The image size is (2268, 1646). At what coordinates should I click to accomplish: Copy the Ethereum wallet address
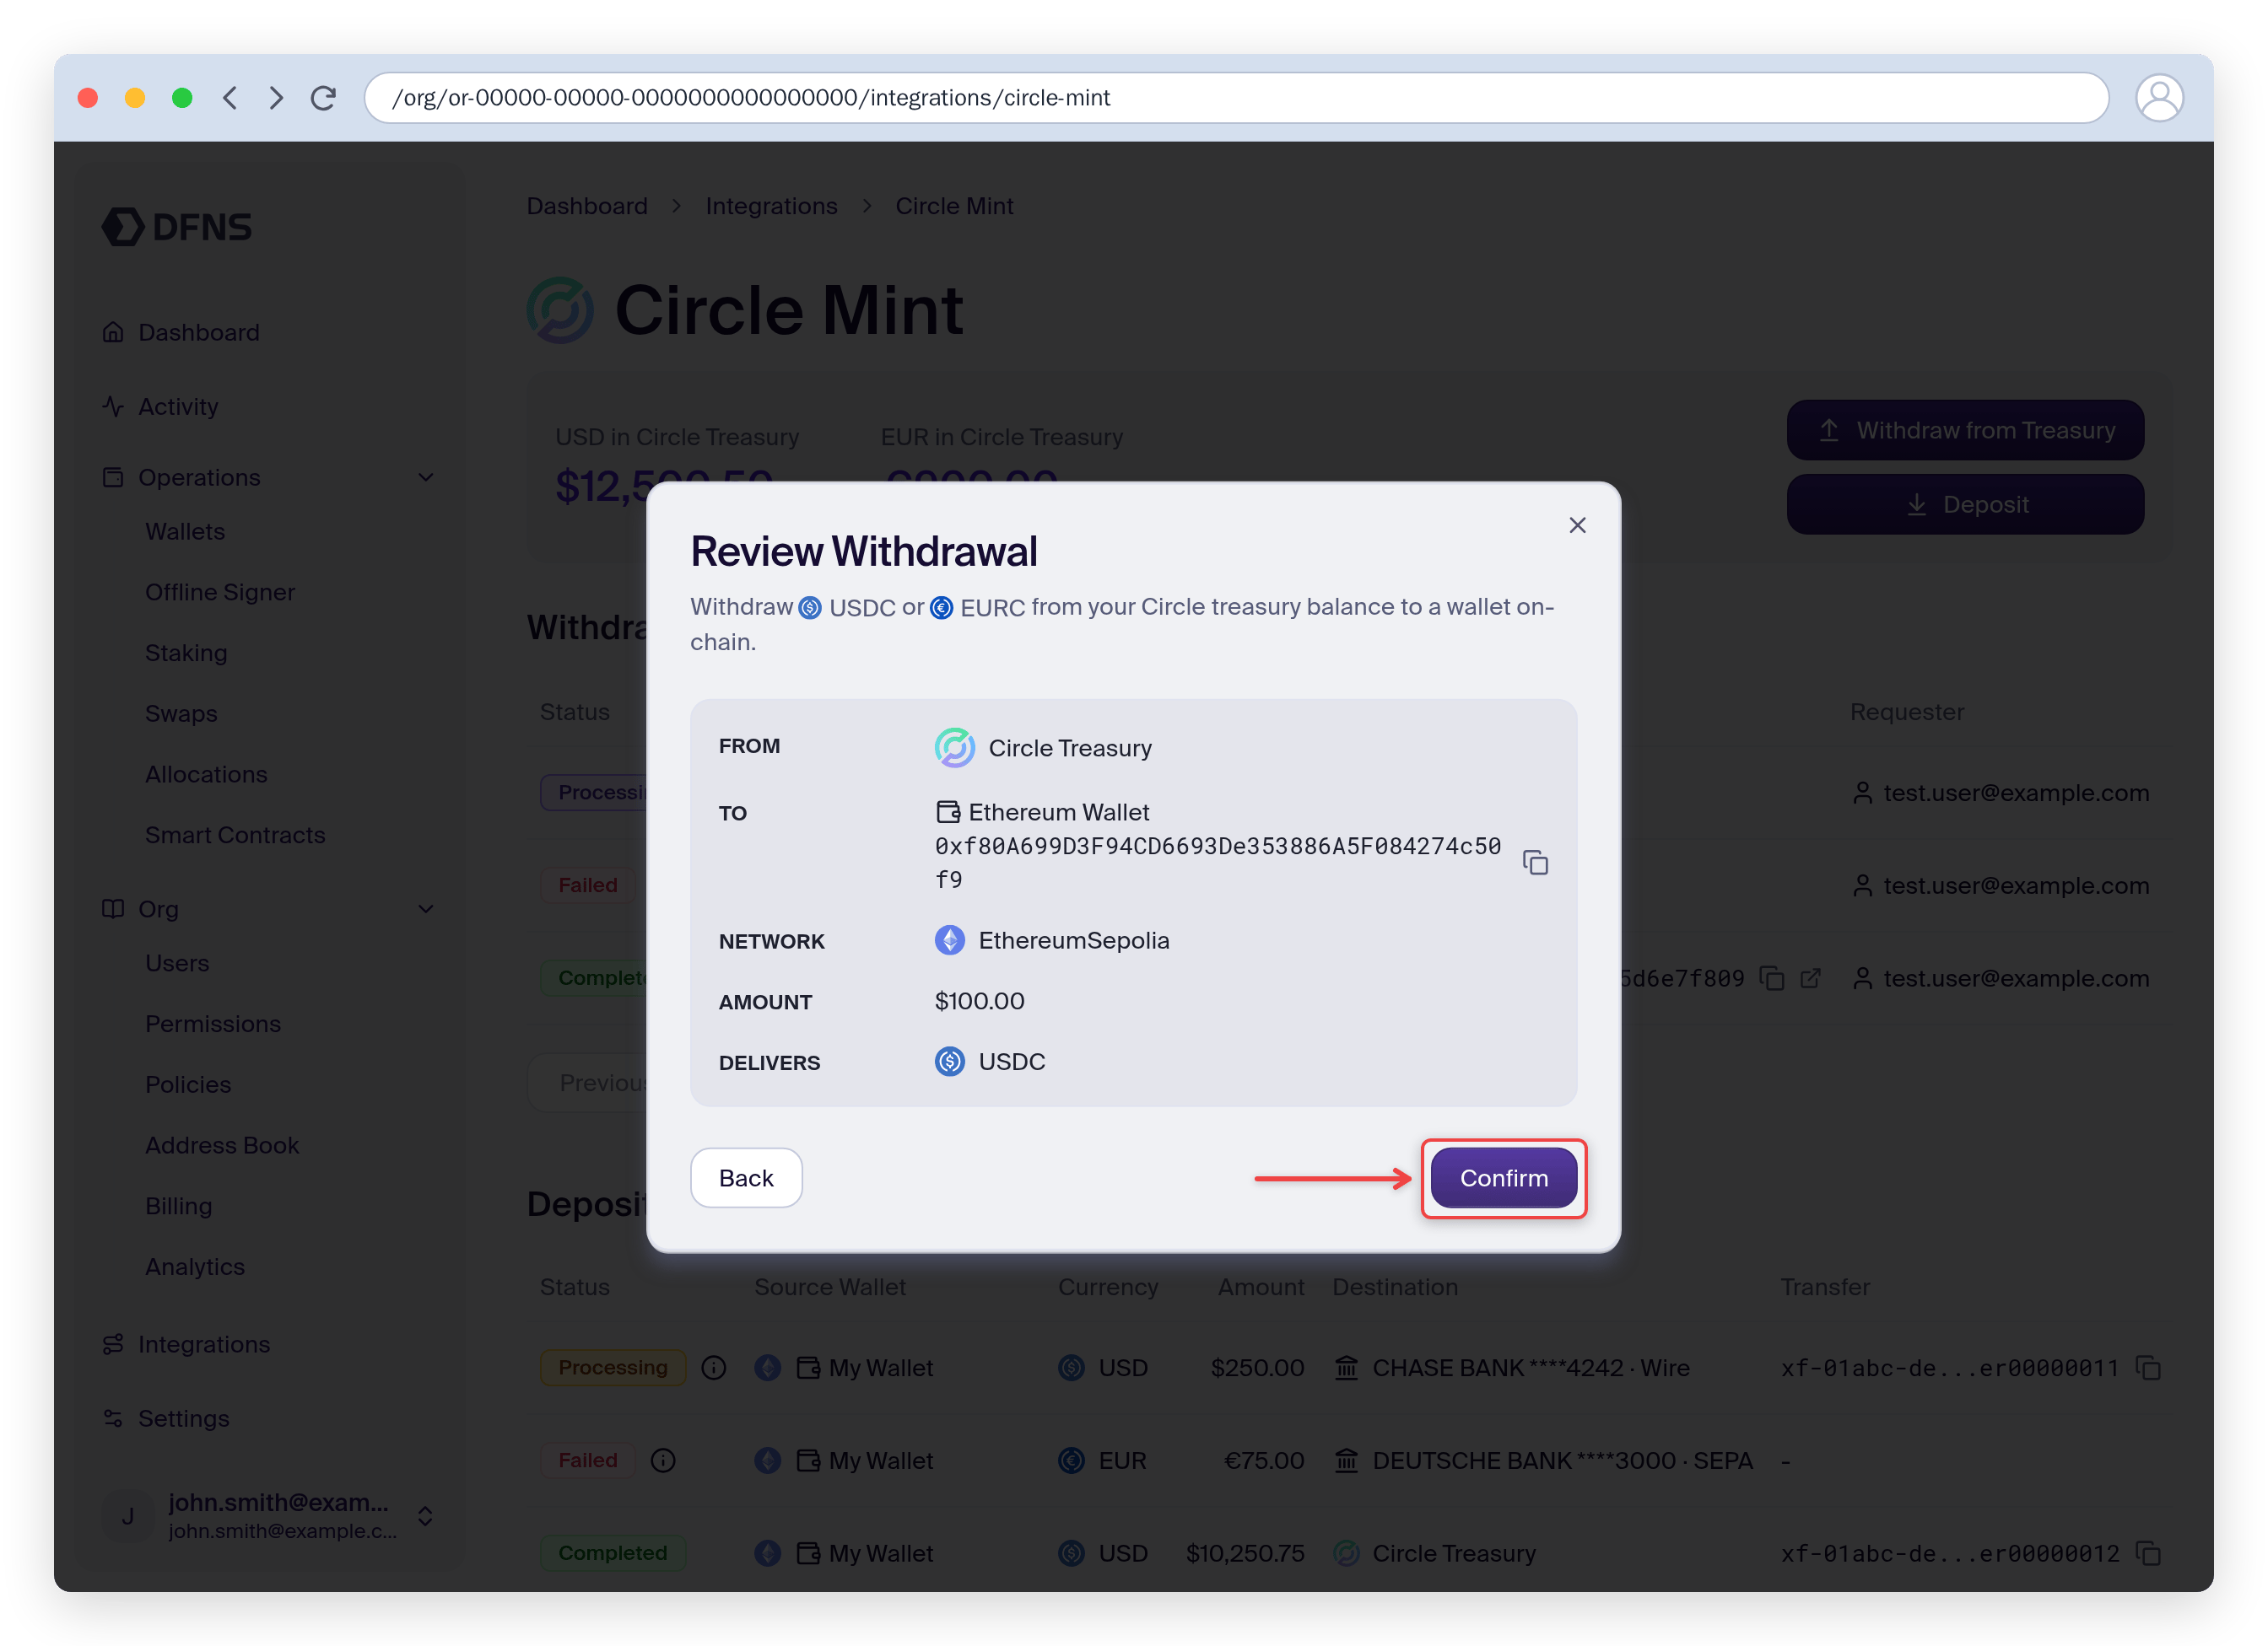pos(1535,863)
